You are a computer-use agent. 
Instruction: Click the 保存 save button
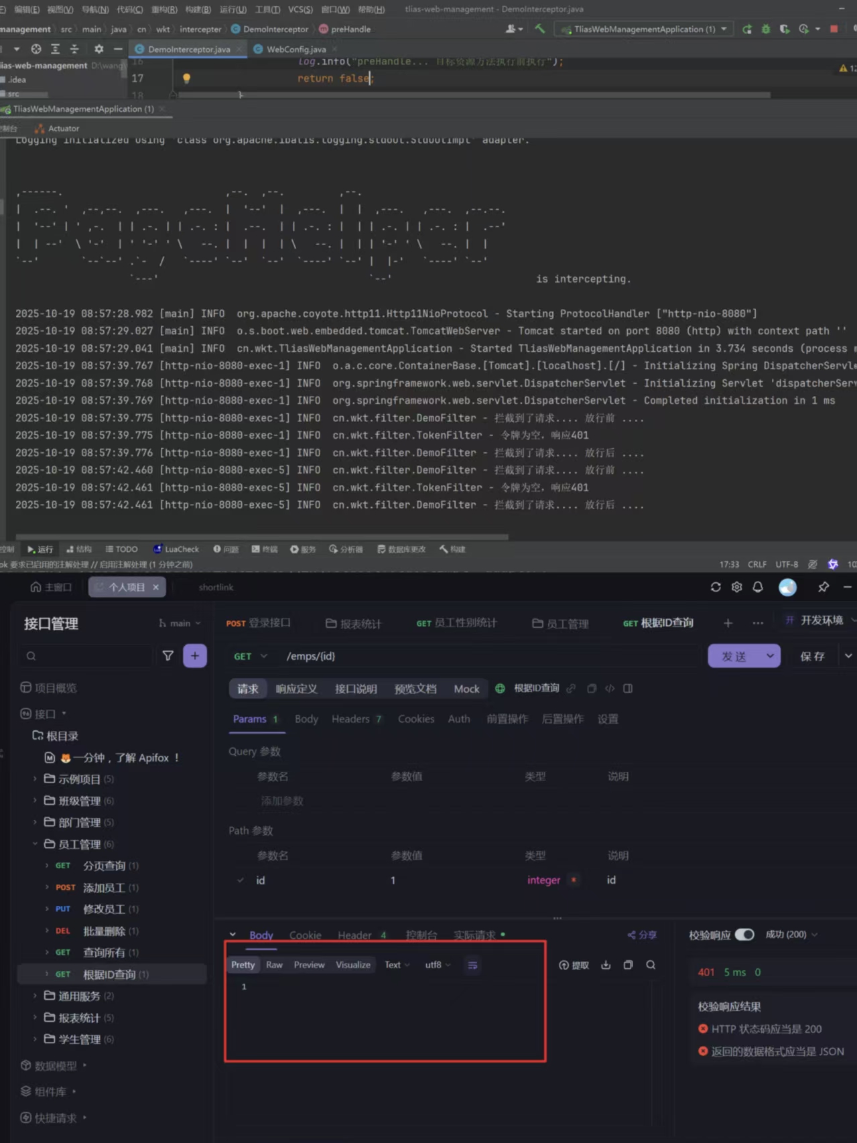coord(812,656)
